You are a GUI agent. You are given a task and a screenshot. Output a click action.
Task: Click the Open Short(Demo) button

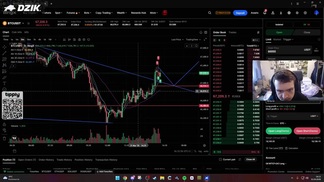[x=307, y=131]
